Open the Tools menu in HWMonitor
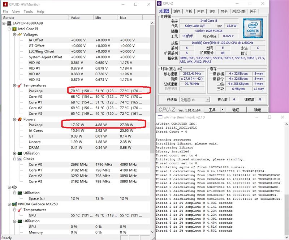The image size is (289, 240). coord(28,12)
